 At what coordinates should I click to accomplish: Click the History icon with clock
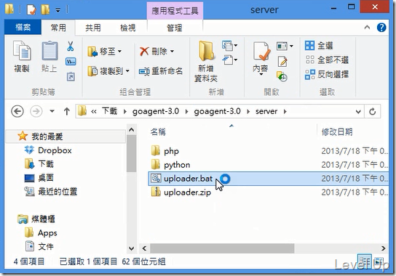coord(282,76)
